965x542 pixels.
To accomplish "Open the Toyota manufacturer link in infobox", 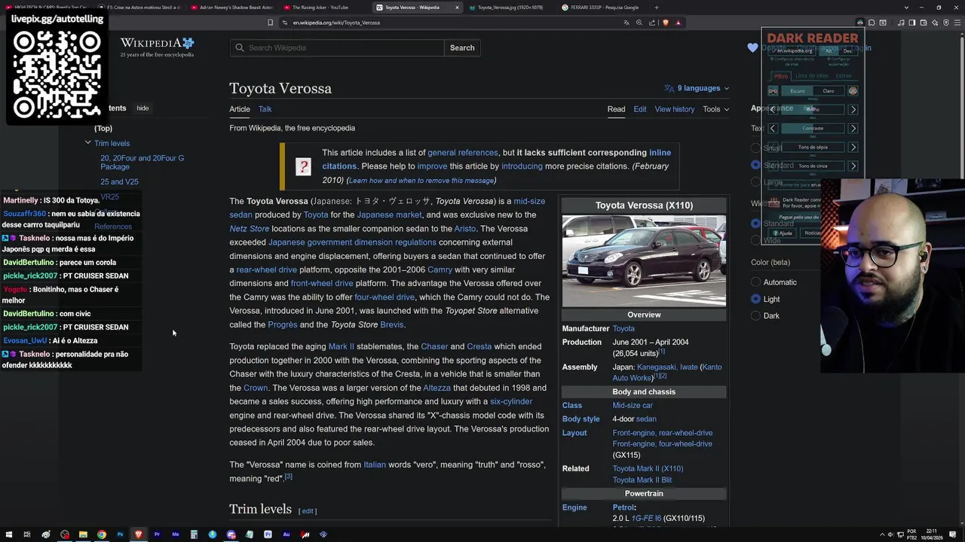I will (623, 329).
